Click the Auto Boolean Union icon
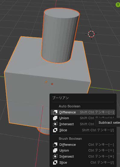Viewport: 120px width, 167px height. [x=55, y=118]
